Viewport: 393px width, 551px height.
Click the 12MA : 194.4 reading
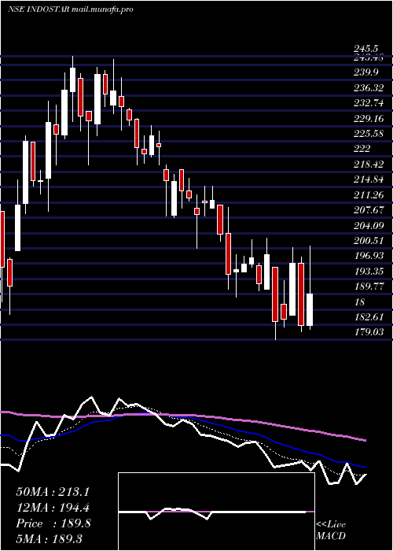pyautogui.click(x=53, y=508)
